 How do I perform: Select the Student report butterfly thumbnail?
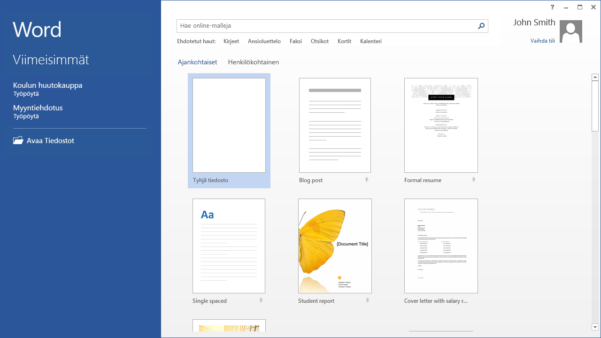click(335, 246)
